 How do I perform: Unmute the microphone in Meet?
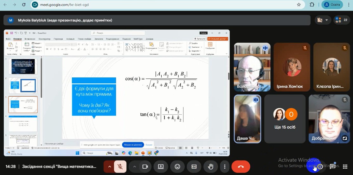(120, 166)
